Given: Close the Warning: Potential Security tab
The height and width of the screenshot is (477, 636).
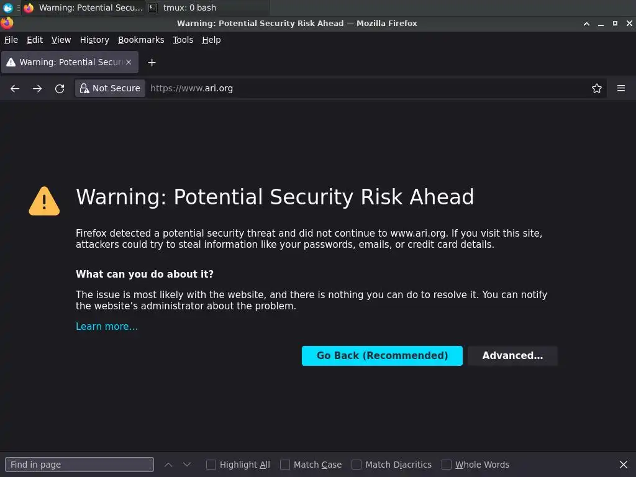Looking at the screenshot, I should point(129,62).
